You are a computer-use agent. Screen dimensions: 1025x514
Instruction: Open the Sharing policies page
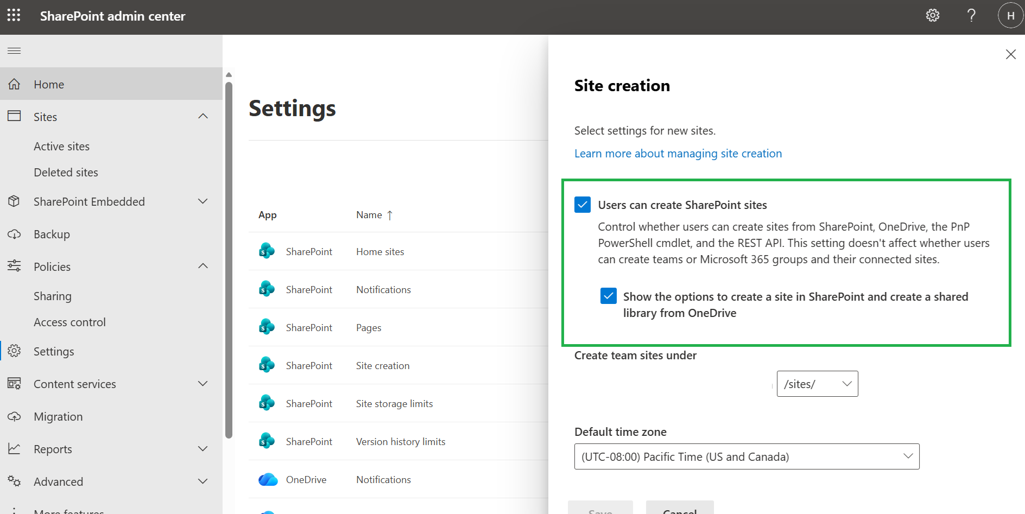pos(53,296)
